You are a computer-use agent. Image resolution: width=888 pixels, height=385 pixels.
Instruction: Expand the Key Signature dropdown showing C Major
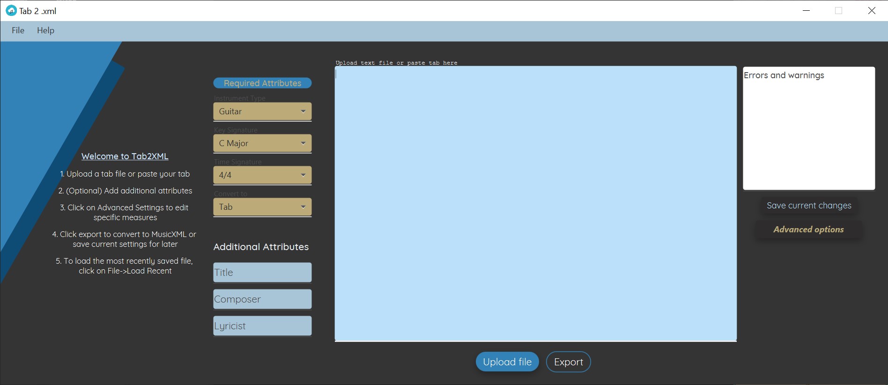click(262, 143)
